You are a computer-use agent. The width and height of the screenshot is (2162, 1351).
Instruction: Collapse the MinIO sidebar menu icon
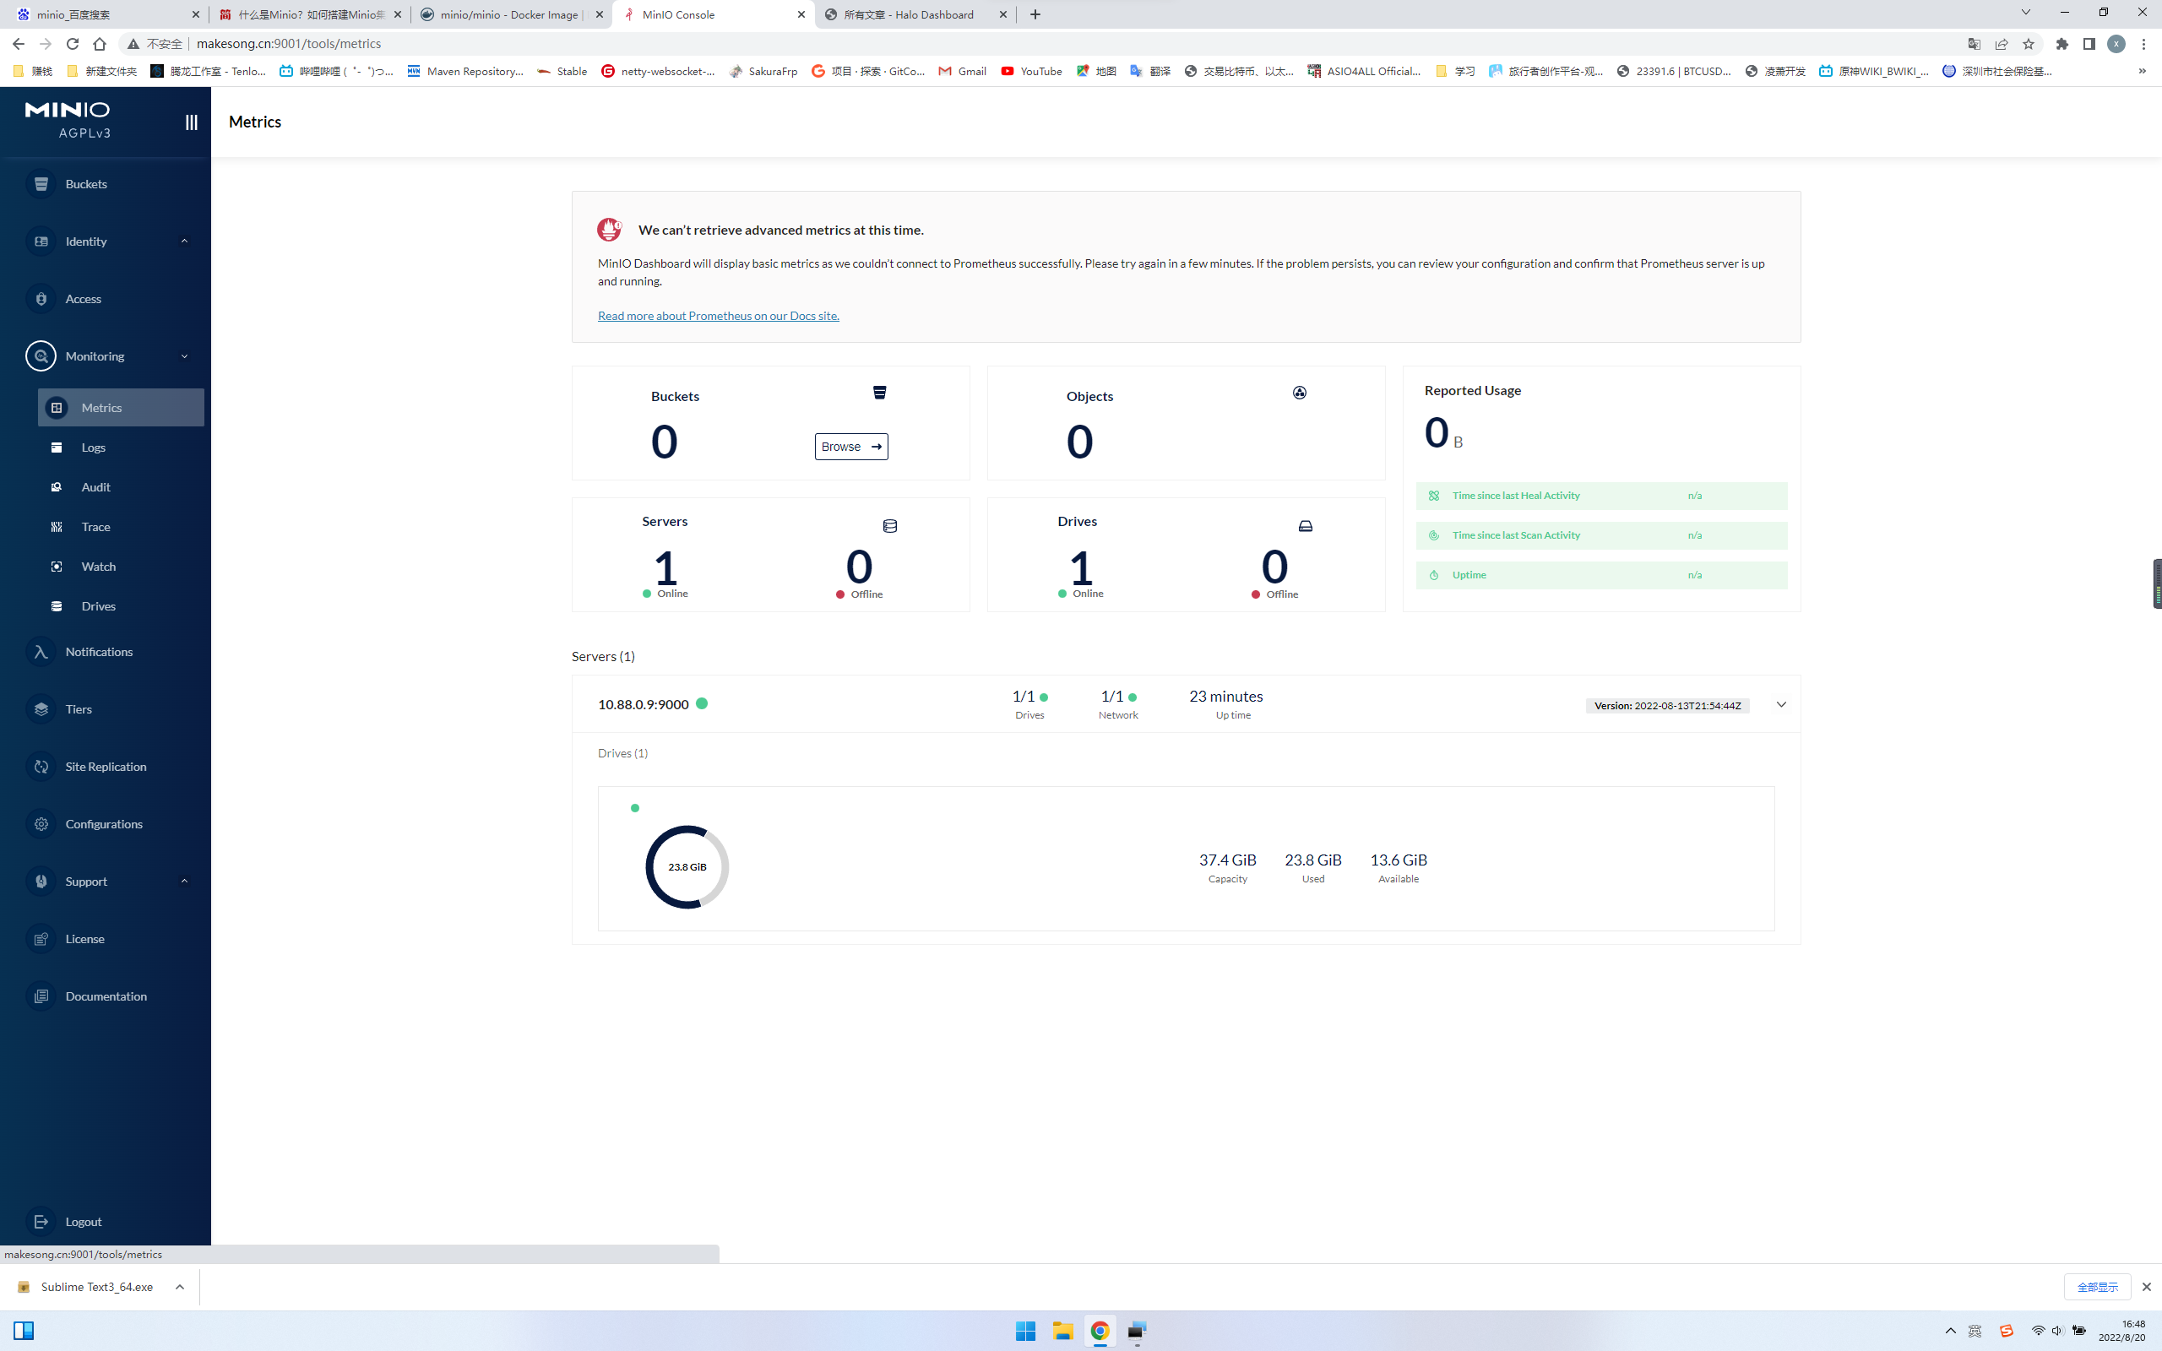[191, 122]
